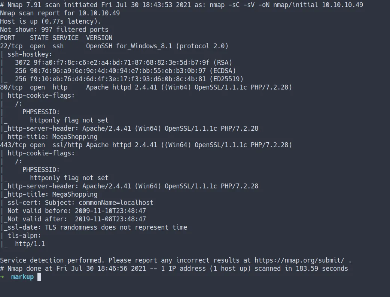Click the green prompt arrow symbol
Screen dimensions: 390x297
(2, 277)
